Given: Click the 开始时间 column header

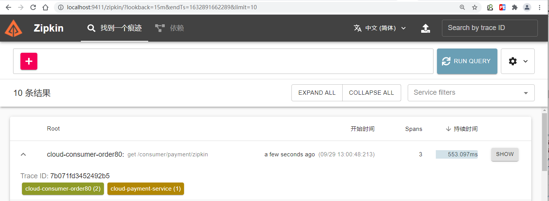Looking at the screenshot, I should 362,129.
